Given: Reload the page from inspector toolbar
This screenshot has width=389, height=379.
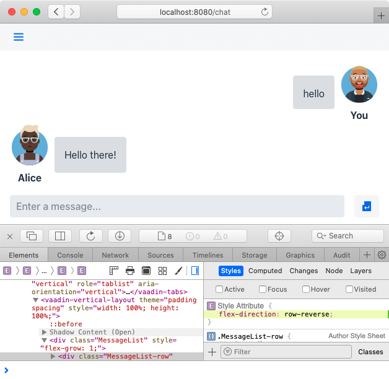Looking at the screenshot, I should (x=90, y=236).
